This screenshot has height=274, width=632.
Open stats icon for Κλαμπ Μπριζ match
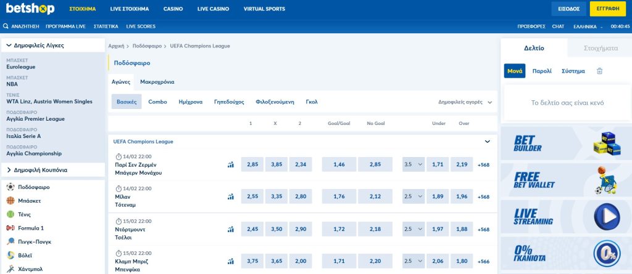click(x=231, y=261)
